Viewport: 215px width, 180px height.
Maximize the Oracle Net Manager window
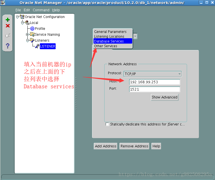tap(207, 3)
